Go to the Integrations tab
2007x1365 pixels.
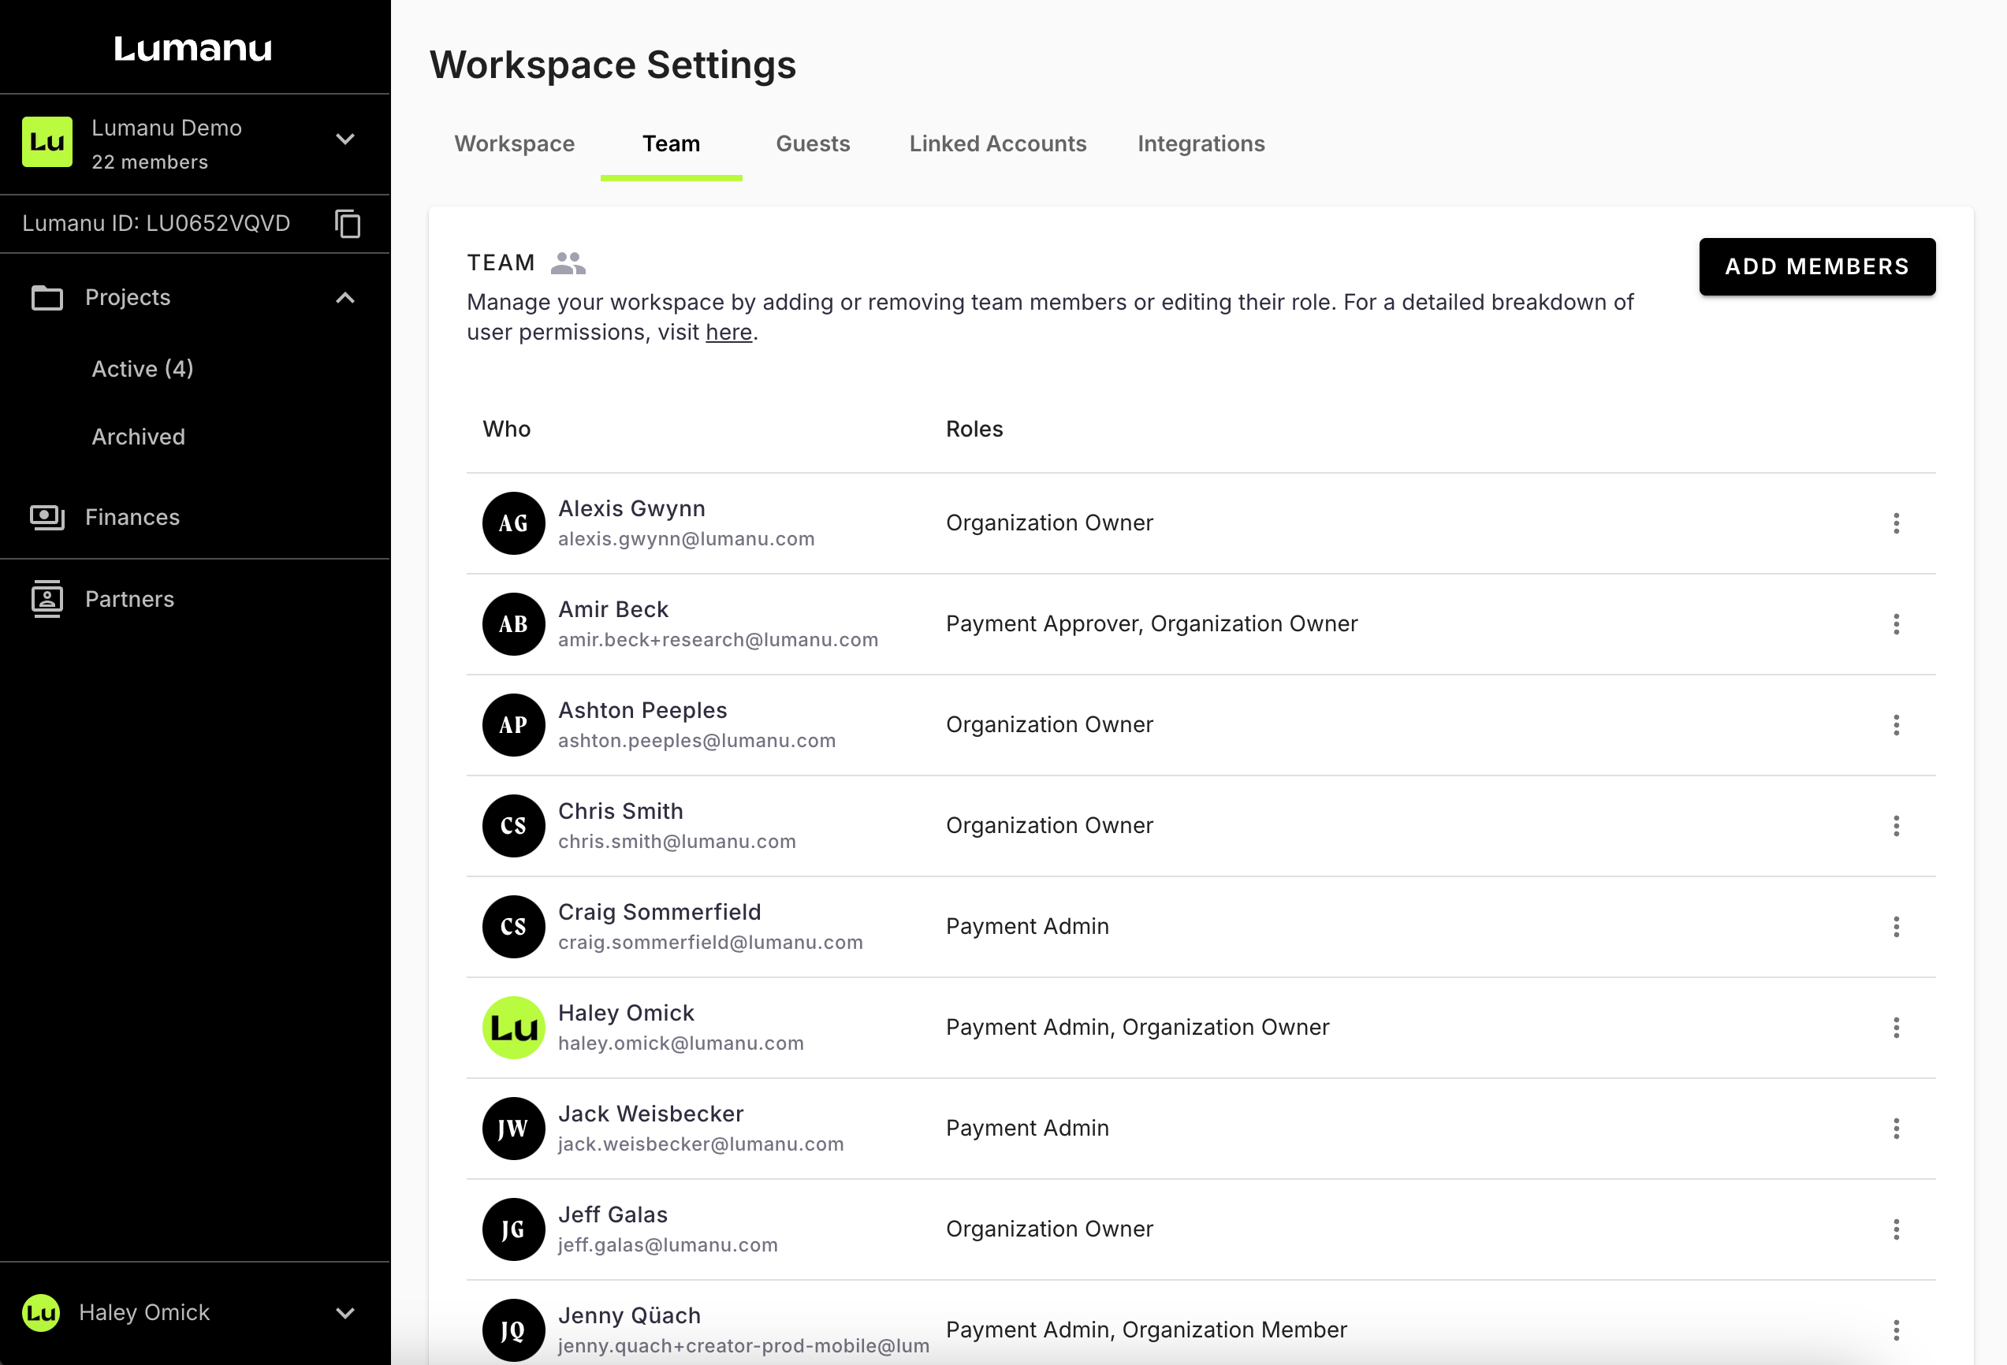point(1201,144)
